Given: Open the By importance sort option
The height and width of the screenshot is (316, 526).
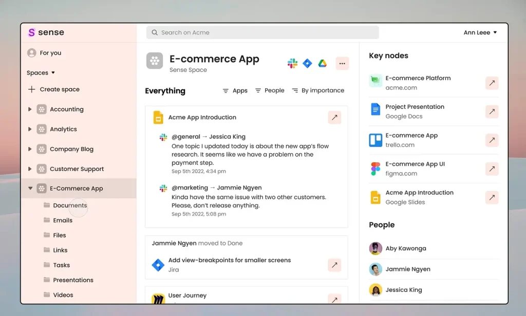Looking at the screenshot, I should [x=318, y=90].
